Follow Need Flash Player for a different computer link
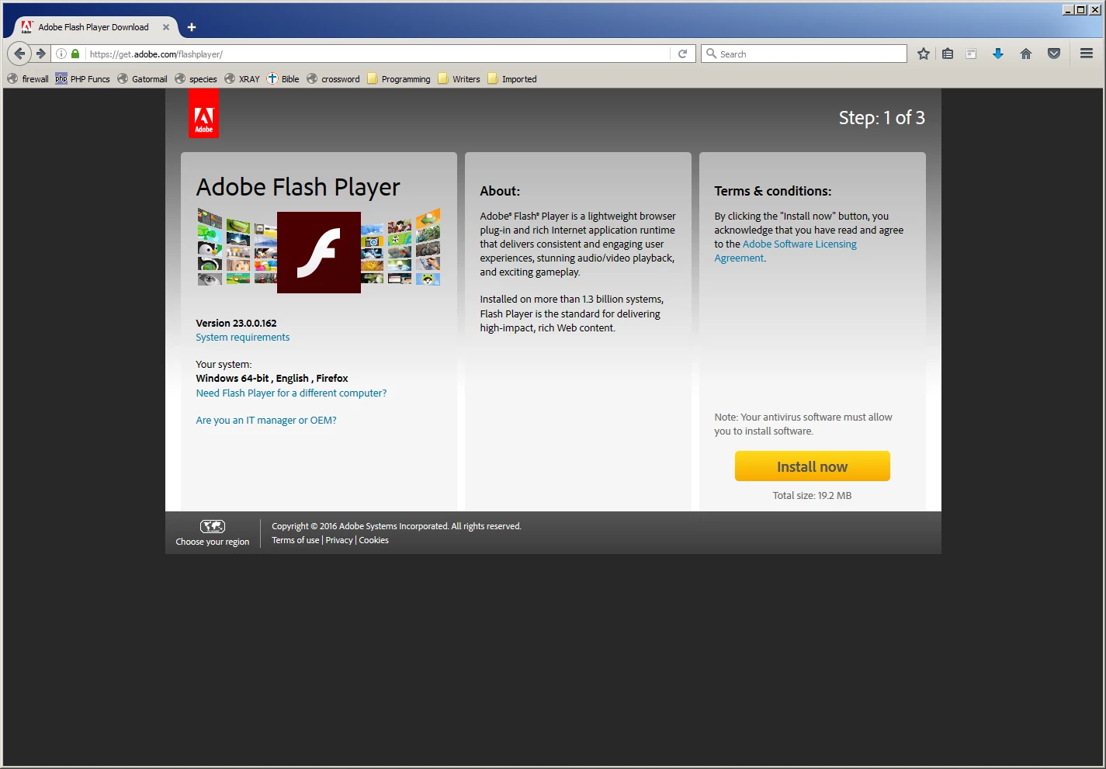1106x769 pixels. (x=291, y=393)
